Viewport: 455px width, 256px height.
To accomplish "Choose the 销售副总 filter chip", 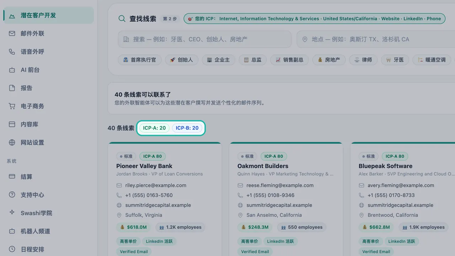I will [x=289, y=60].
